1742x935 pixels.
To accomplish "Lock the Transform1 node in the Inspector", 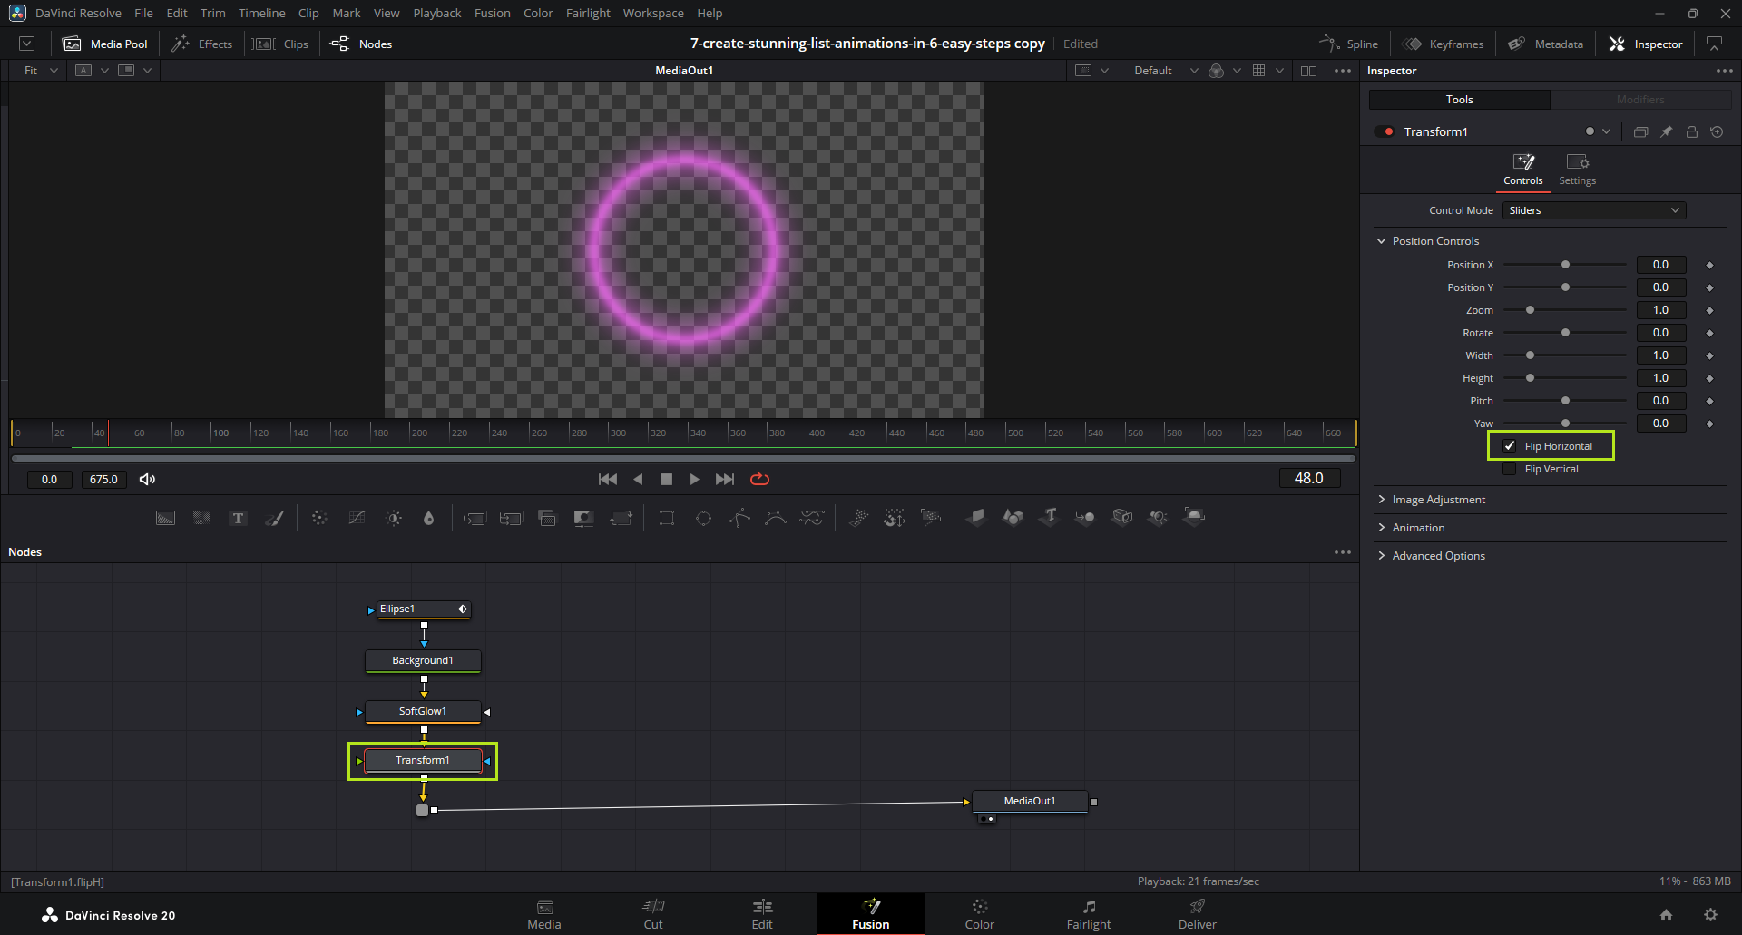I will [1691, 131].
